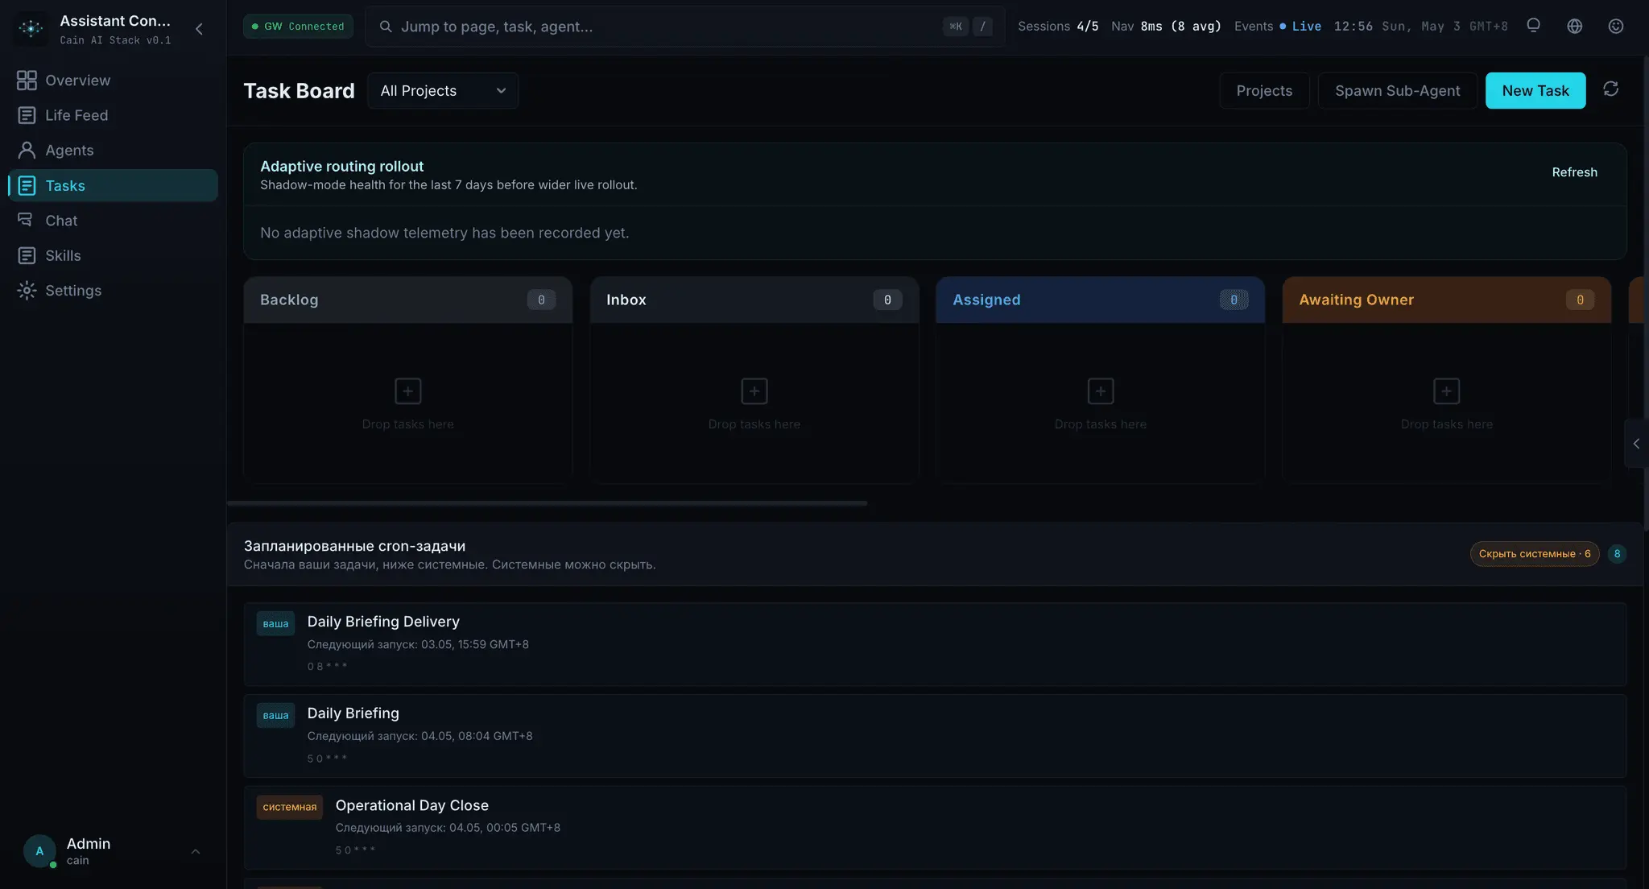This screenshot has width=1649, height=889.
Task: Click the Overview grid icon
Action: coord(27,81)
